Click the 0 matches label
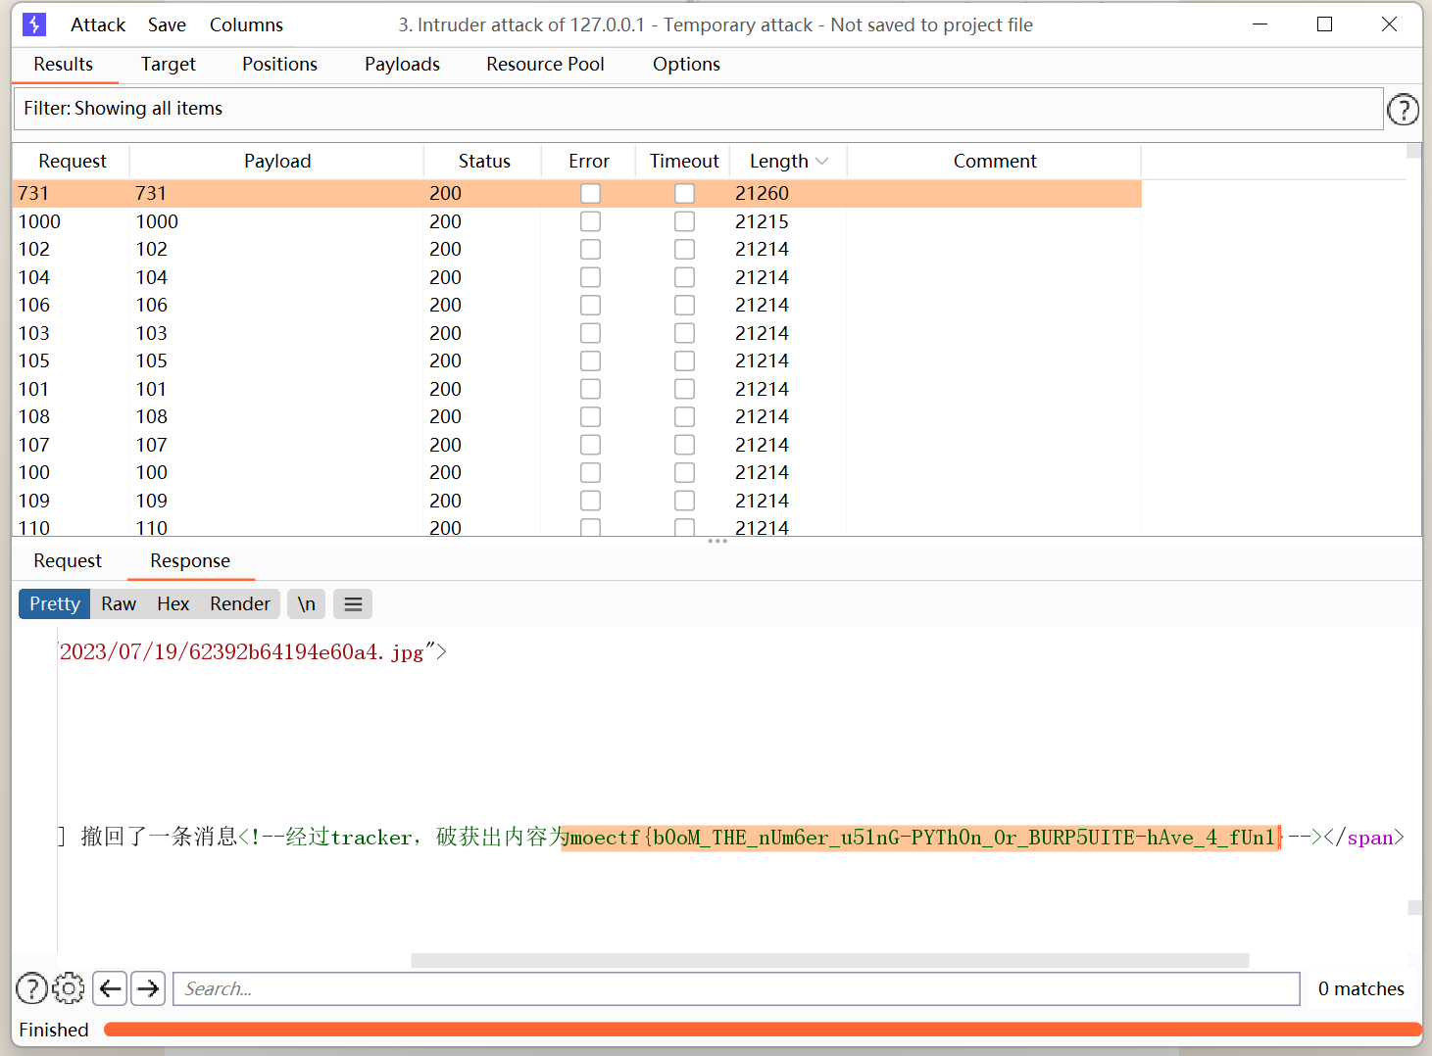The width and height of the screenshot is (1432, 1056). point(1360,988)
